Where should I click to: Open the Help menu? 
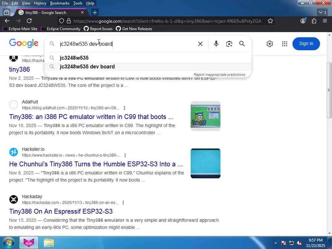click(90, 3)
